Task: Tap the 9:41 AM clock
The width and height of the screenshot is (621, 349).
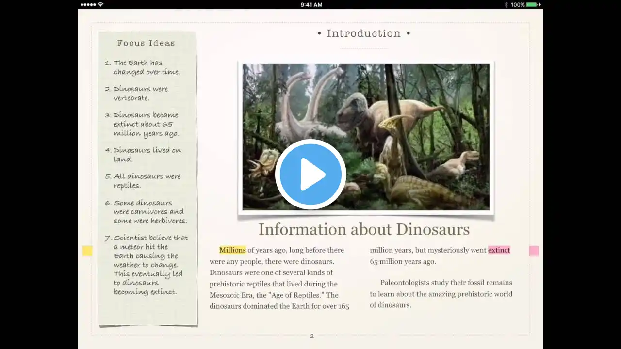Action: tap(311, 4)
